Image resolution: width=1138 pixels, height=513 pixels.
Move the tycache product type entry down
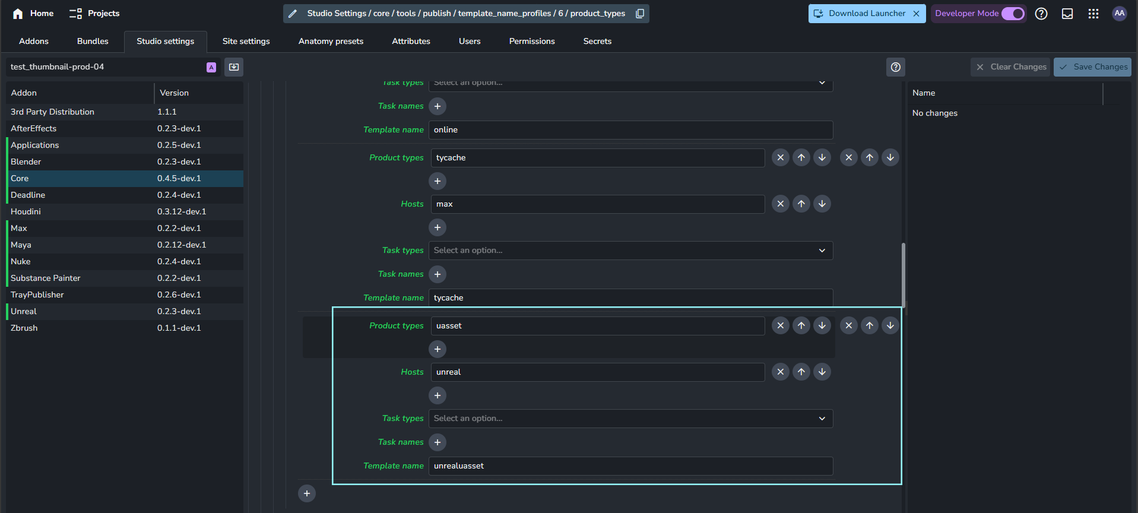point(822,157)
